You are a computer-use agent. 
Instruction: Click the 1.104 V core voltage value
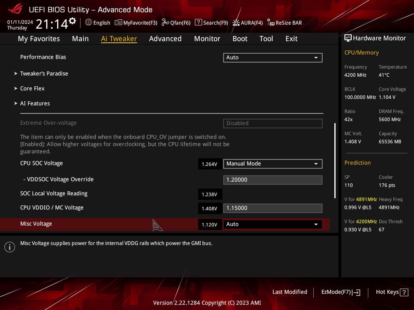[387, 97]
